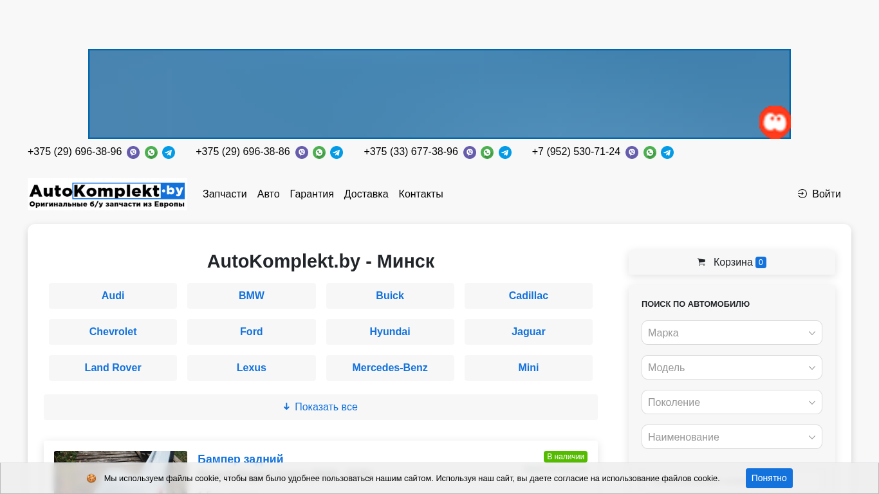Image resolution: width=879 pixels, height=494 pixels.
Task: Select the BMW brand
Action: [x=252, y=296]
